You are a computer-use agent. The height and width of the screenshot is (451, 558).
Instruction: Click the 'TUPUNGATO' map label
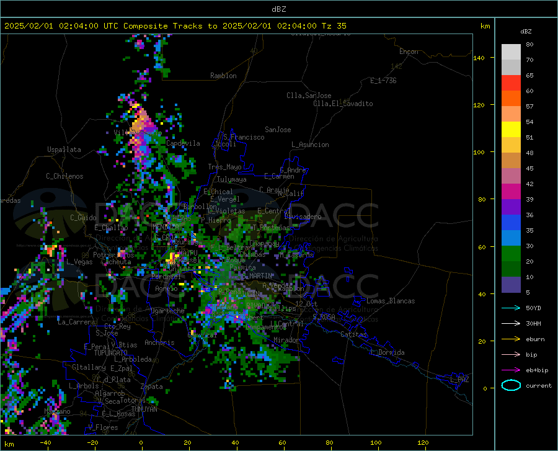tap(111, 353)
